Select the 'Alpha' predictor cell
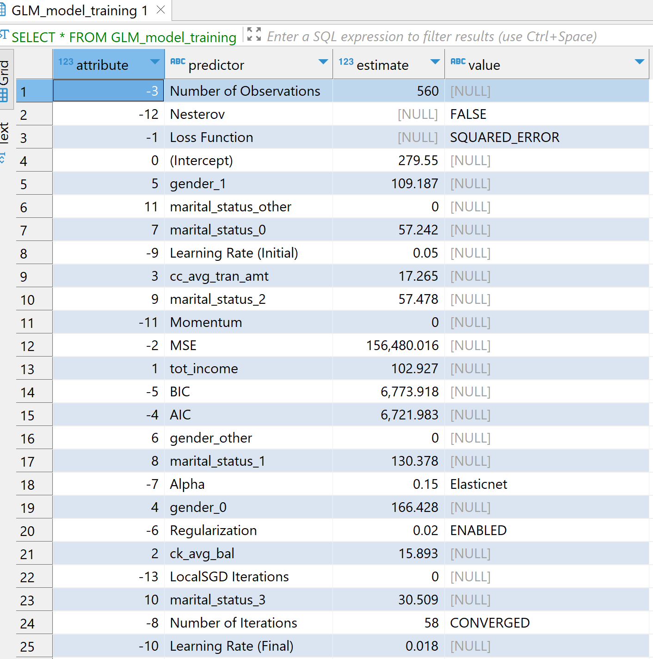Screen dimensions: 653x659 click(249, 484)
